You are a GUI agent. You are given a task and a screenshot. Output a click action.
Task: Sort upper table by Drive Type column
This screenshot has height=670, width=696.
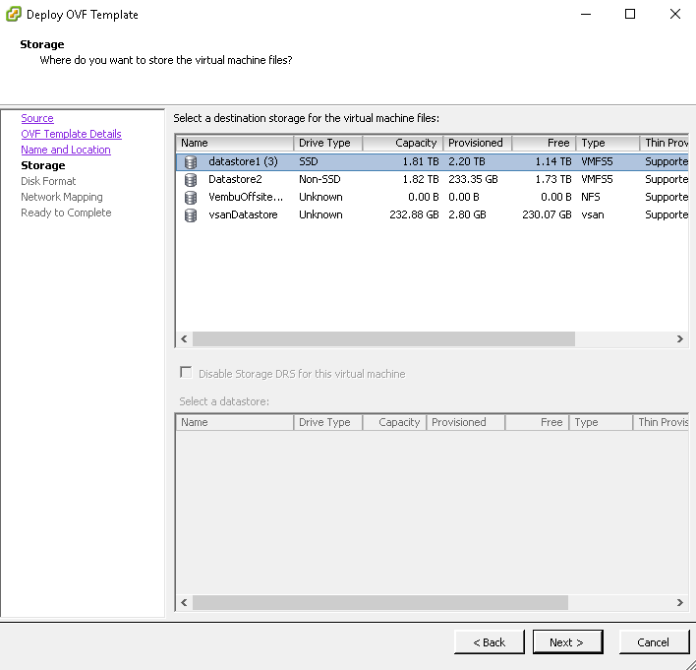(327, 143)
